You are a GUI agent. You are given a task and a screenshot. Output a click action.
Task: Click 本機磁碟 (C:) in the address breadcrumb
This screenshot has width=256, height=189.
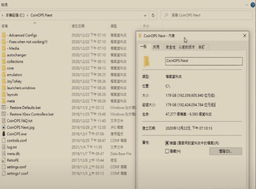[15, 15]
